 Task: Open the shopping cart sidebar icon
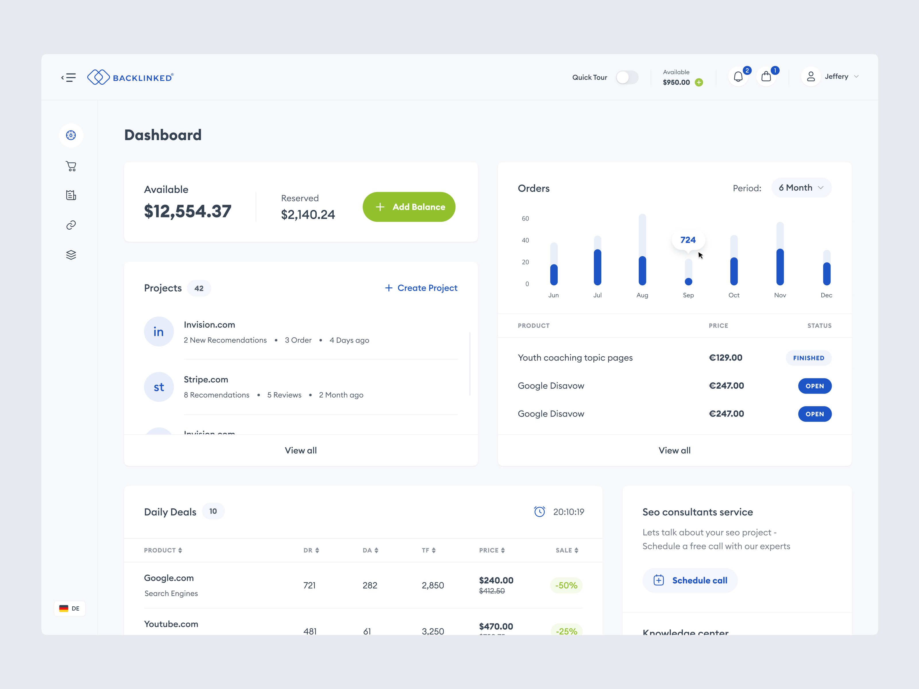(x=71, y=166)
